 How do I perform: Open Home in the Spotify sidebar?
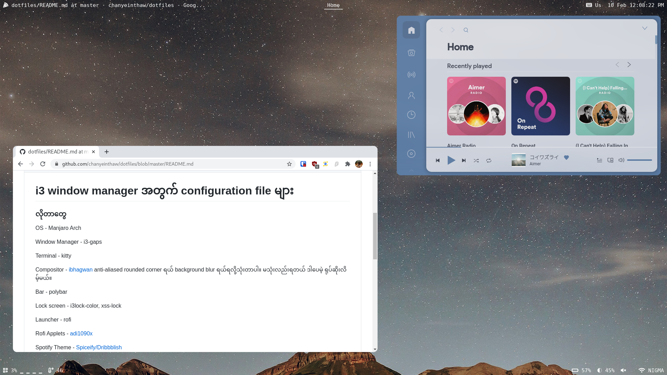(x=411, y=30)
